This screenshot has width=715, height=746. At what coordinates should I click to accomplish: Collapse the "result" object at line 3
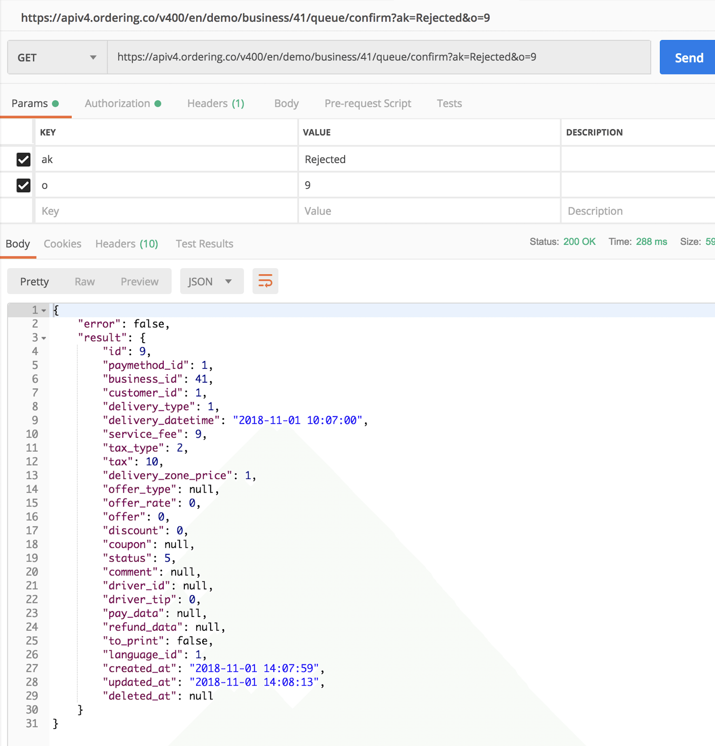coord(44,338)
